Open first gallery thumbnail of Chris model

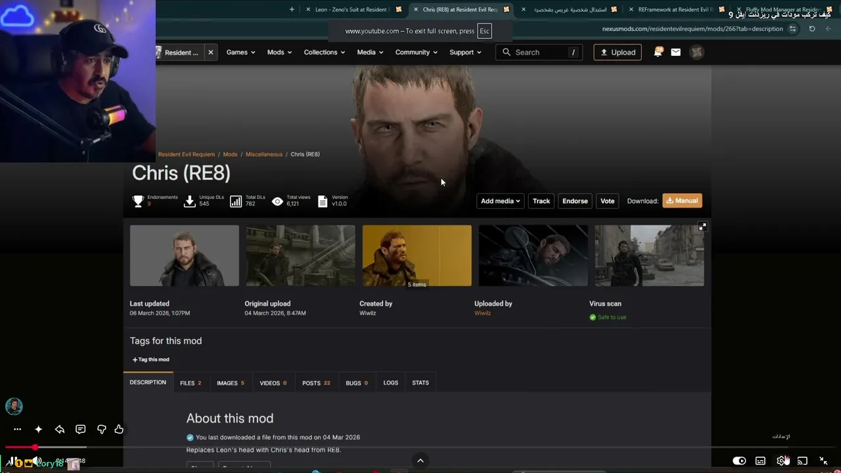[185, 256]
